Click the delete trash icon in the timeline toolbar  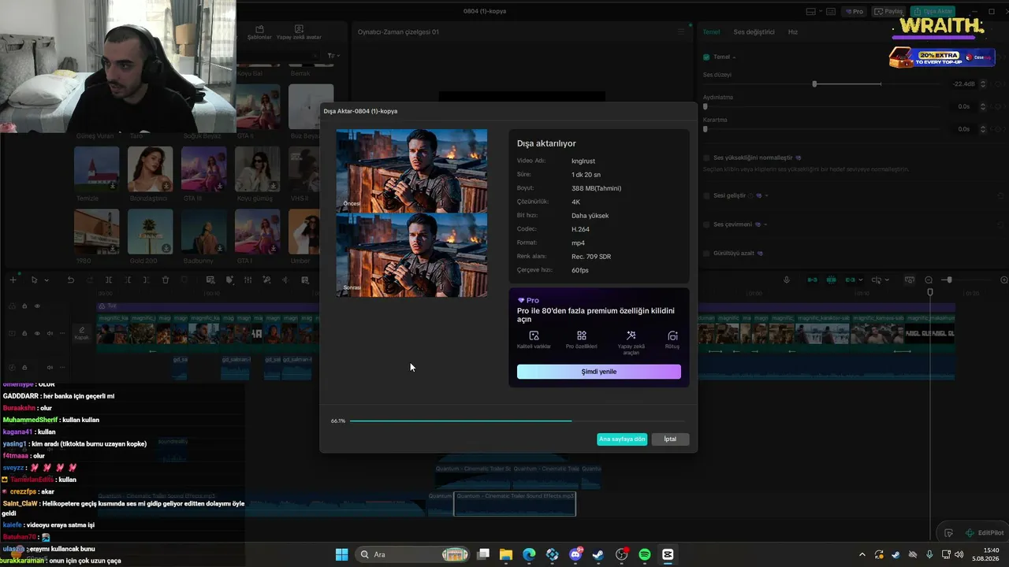[166, 280]
